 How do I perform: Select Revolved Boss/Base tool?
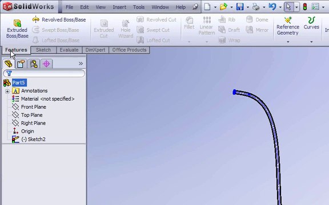59,20
